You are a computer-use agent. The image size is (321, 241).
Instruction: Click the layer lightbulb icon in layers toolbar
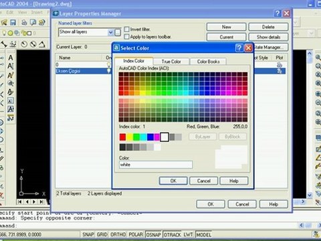[4, 33]
